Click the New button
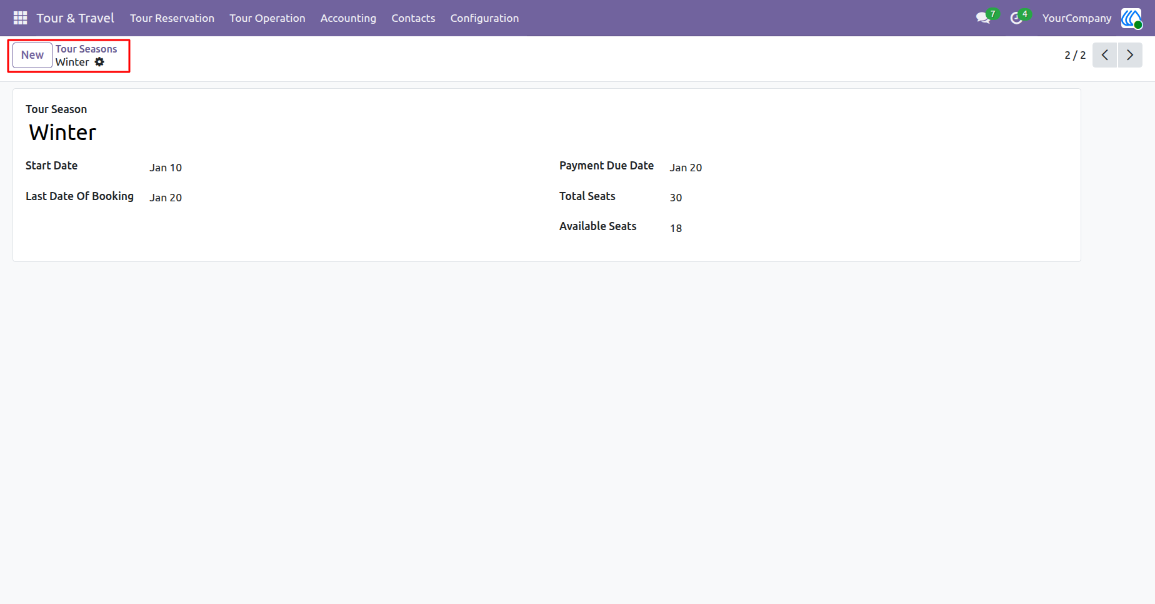Screen dimensions: 1155x604 coord(32,55)
